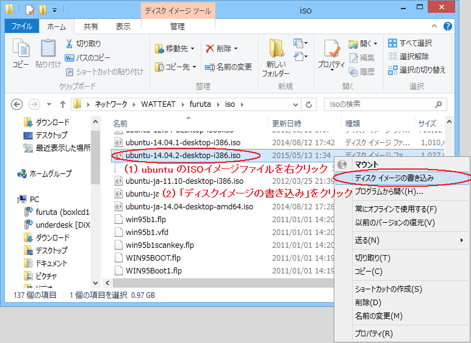Image resolution: width=471 pixels, height=343 pixels.
Task: Select Cut (切り取り) scissors icon in ribbon
Action: [69, 43]
